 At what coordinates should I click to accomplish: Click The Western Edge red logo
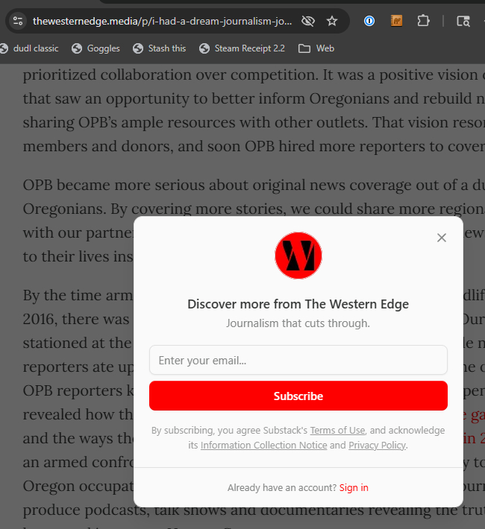[x=298, y=256]
